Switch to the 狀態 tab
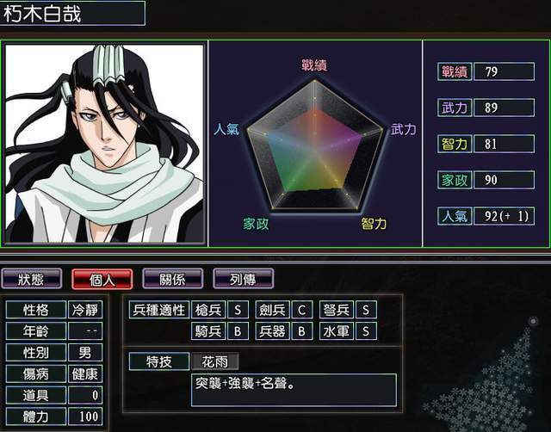The image size is (551, 432). tap(31, 279)
